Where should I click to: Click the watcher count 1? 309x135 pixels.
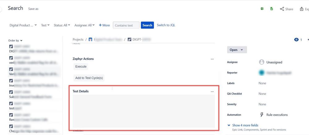301,40
